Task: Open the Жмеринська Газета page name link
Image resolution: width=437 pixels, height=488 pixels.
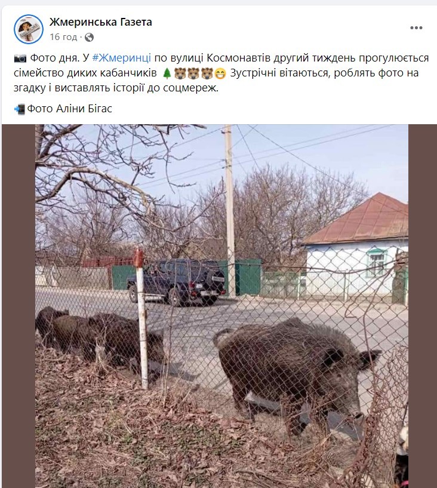Action: [x=101, y=22]
